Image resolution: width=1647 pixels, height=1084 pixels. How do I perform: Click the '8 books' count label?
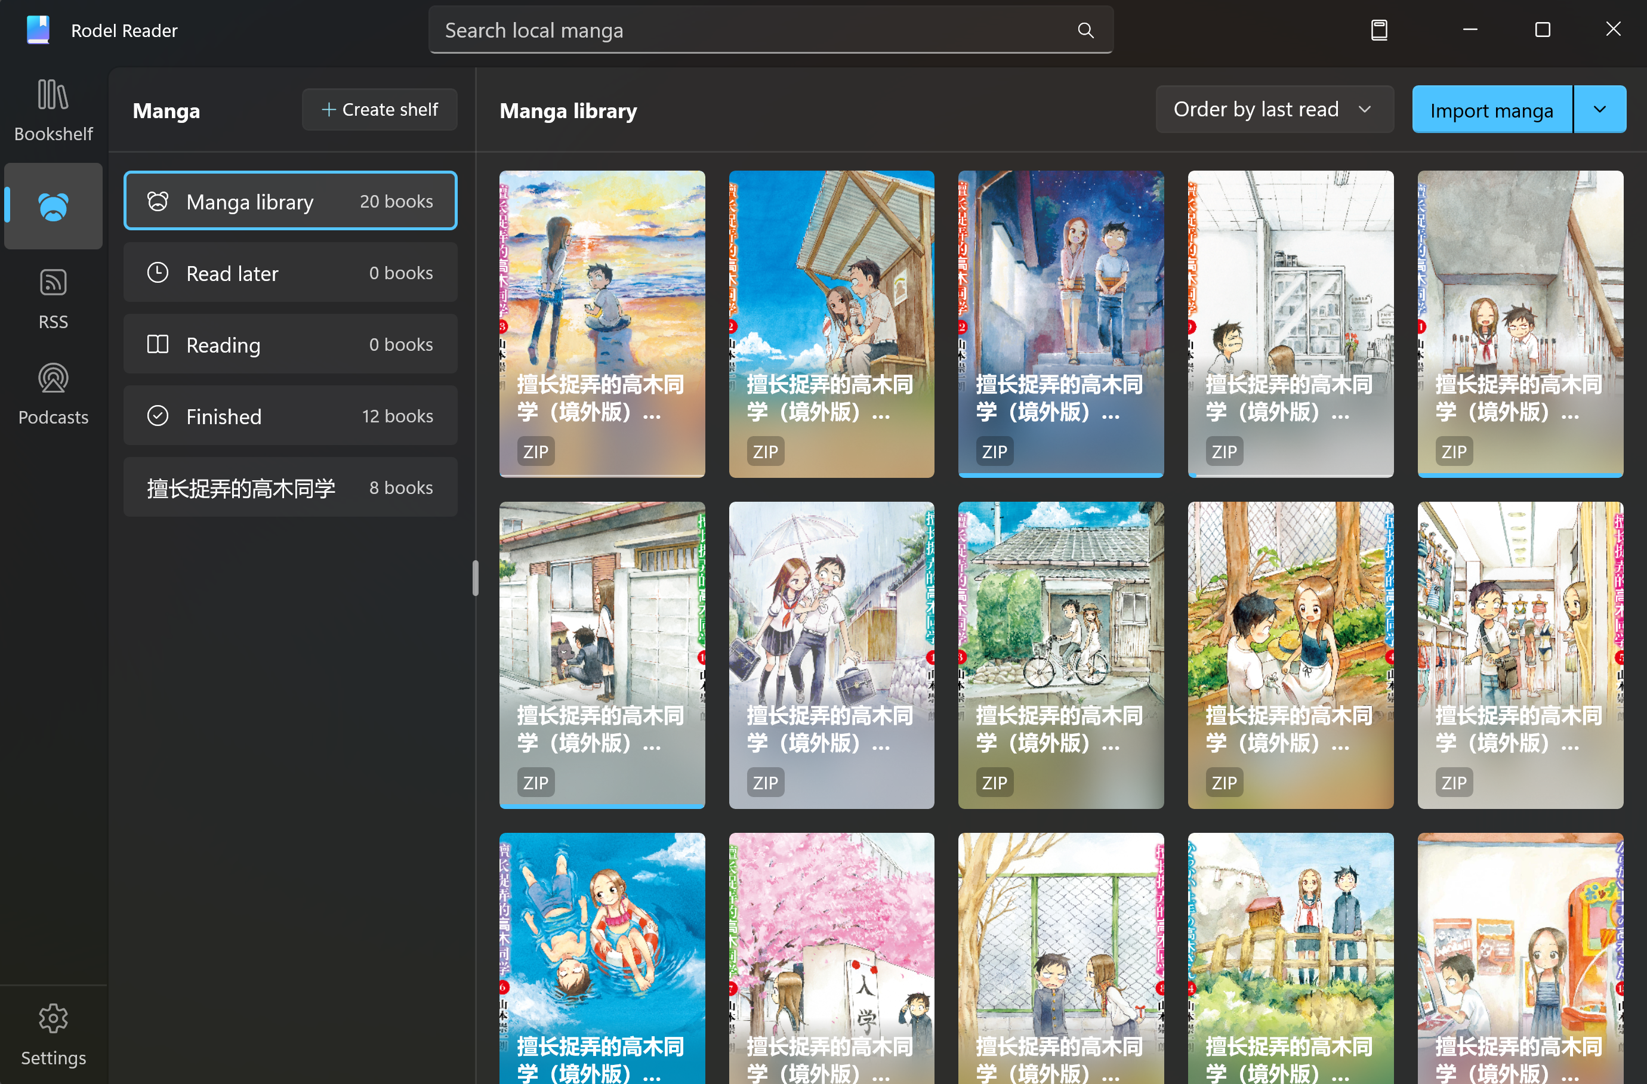[x=400, y=487]
